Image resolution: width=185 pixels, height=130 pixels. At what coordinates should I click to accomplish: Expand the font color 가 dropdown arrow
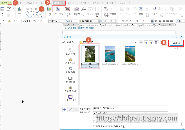146,21
